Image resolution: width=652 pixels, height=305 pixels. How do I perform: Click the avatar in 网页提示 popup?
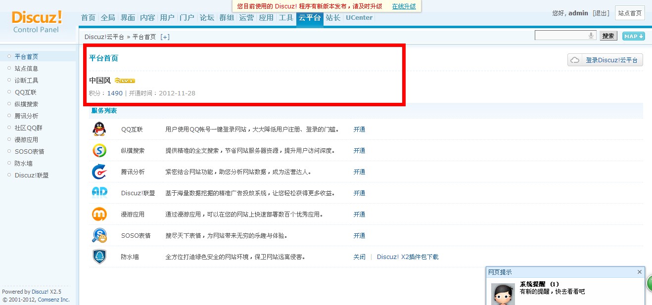(503, 294)
